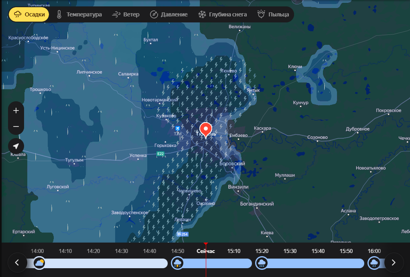
Task: Switch to the Температура layer
Action: 79,14
